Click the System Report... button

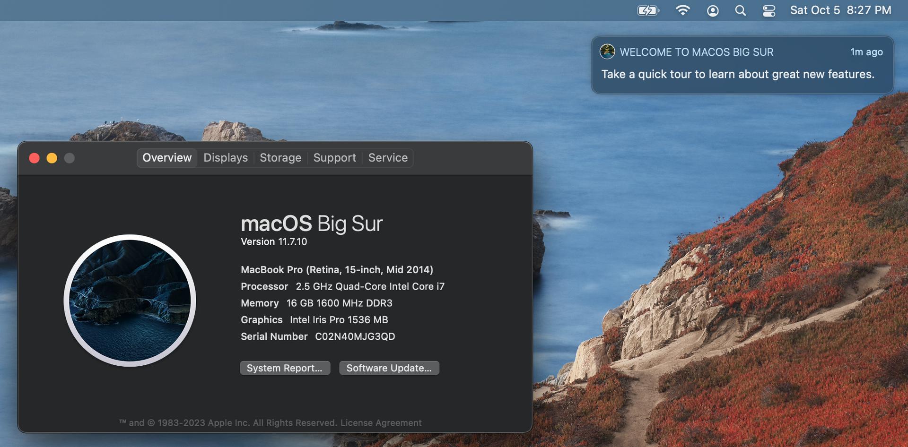(285, 368)
